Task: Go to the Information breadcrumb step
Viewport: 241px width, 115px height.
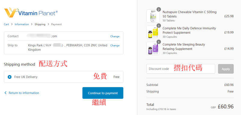Action: coord(22,24)
